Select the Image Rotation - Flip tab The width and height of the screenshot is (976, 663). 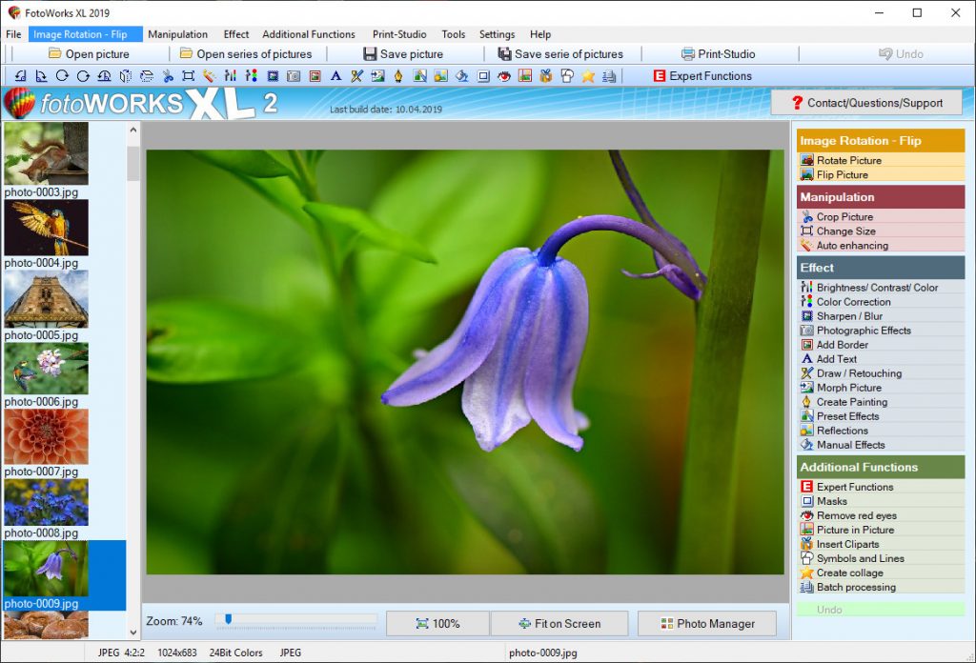pos(85,34)
